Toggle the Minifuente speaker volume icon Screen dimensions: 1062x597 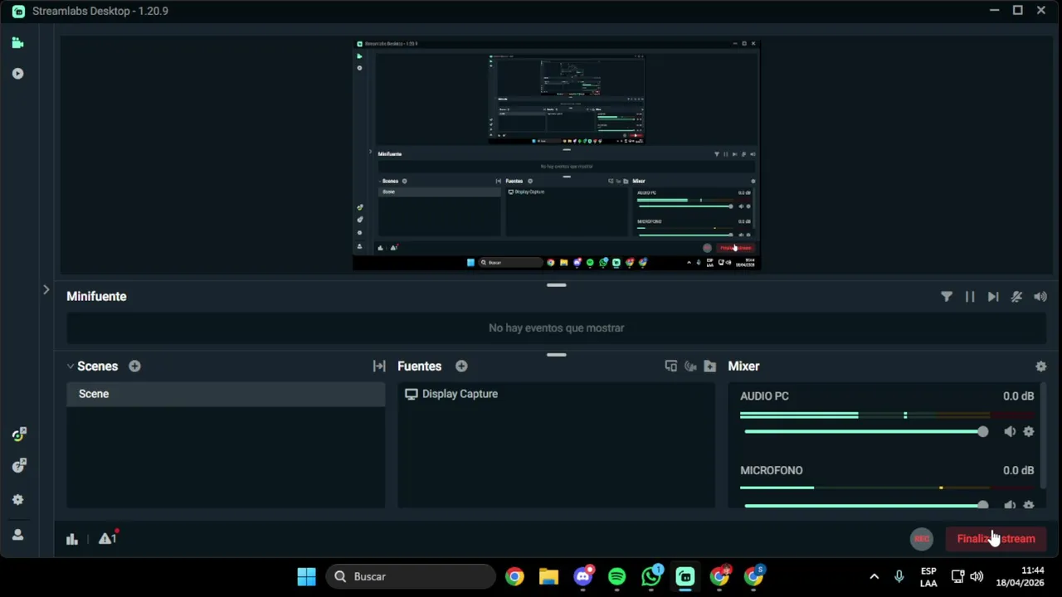click(1040, 297)
